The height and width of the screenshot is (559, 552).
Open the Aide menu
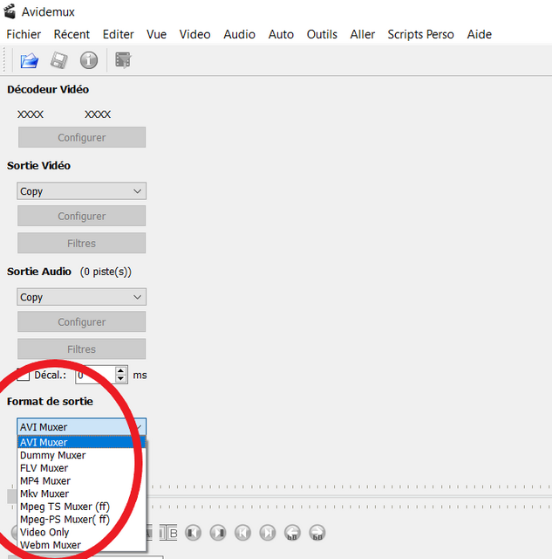click(x=479, y=34)
